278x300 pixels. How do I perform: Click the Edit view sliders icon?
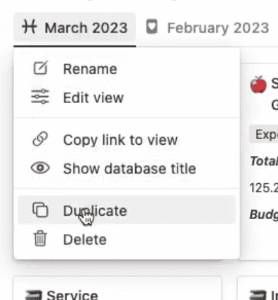click(x=40, y=97)
